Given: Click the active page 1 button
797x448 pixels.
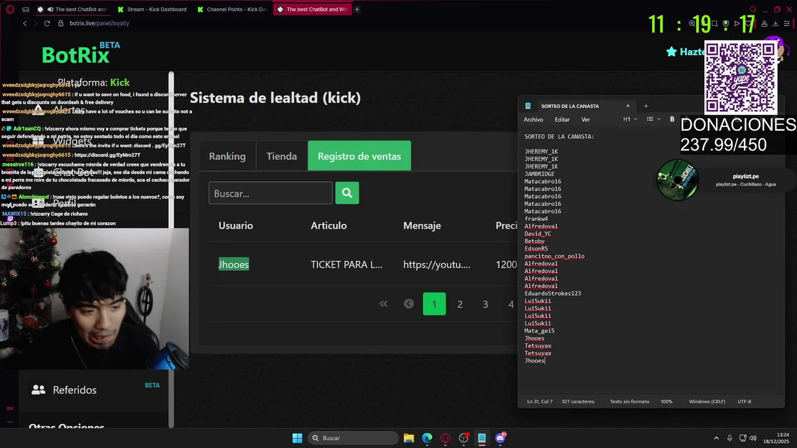Looking at the screenshot, I should (x=434, y=304).
